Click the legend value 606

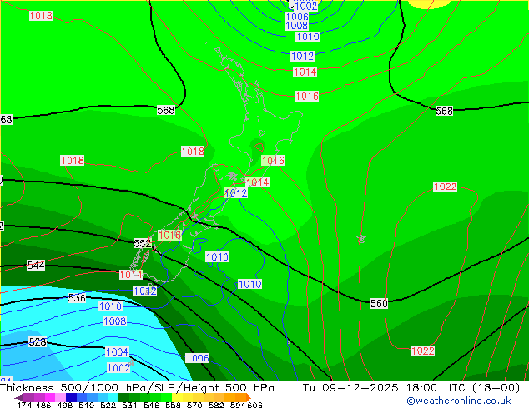coord(254,405)
